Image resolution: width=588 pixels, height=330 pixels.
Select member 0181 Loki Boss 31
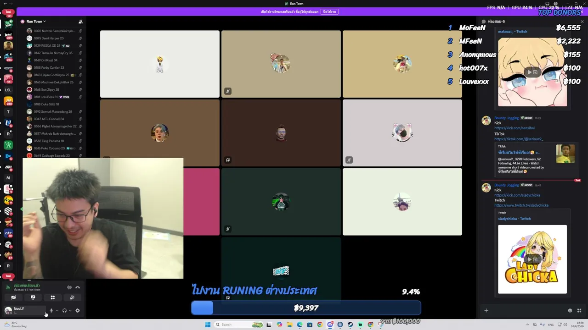tap(54, 97)
